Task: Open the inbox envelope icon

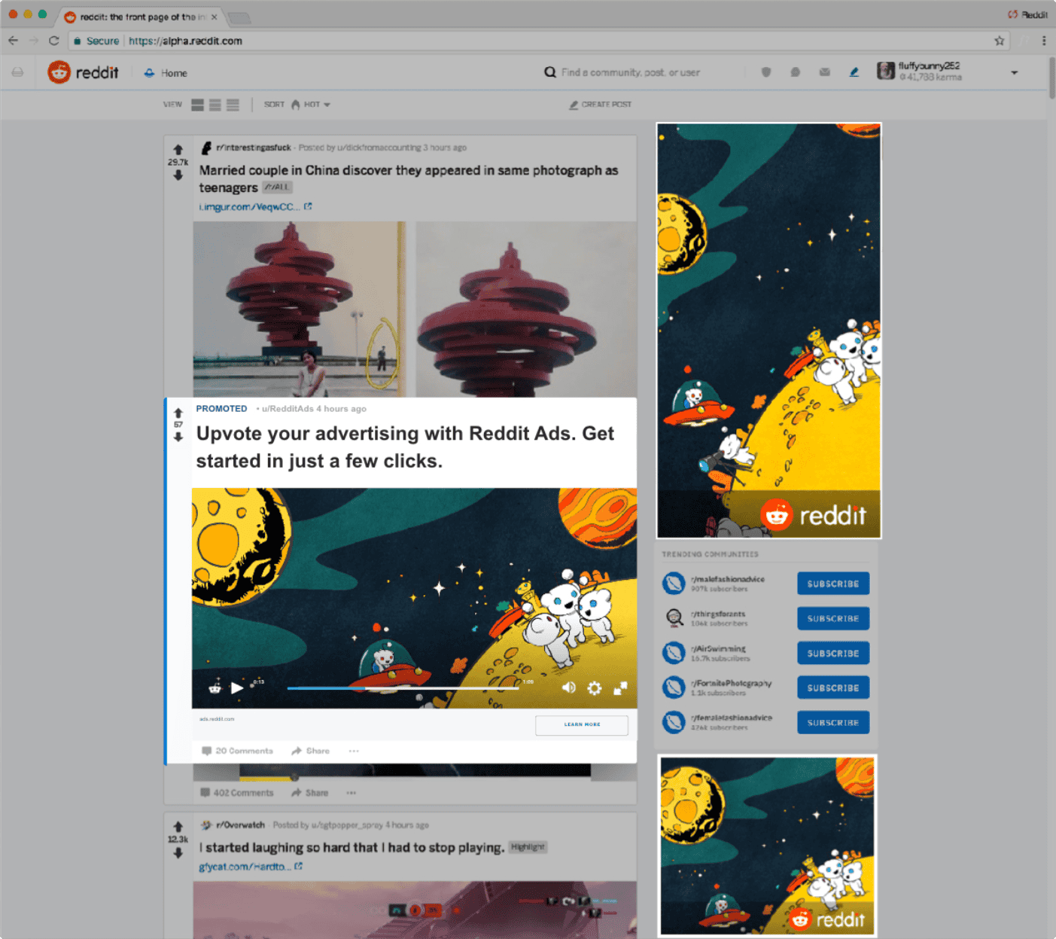Action: [x=825, y=72]
